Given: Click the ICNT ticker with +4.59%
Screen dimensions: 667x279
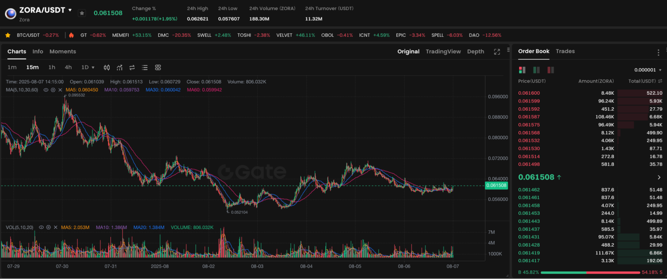Looking at the screenshot, I should pyautogui.click(x=374, y=35).
